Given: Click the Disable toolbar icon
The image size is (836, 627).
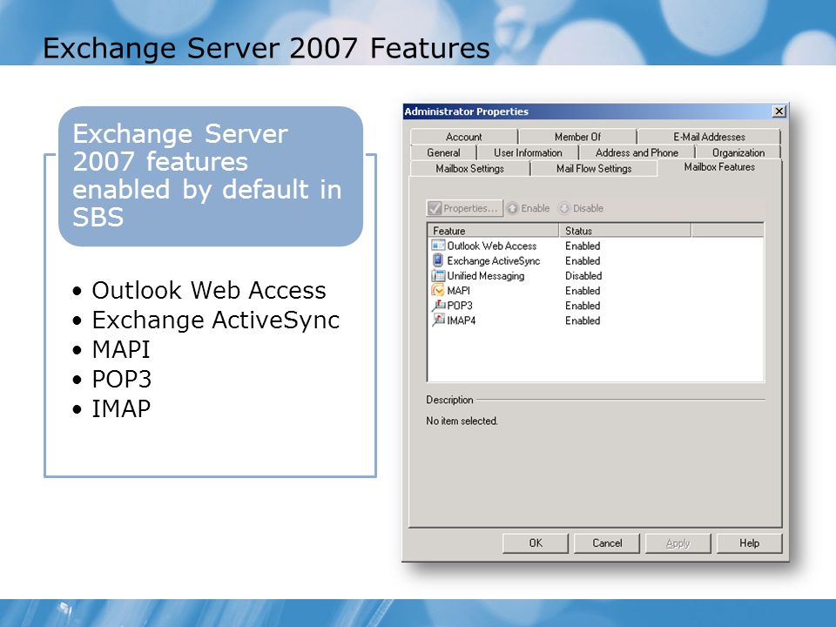Looking at the screenshot, I should click(x=564, y=208).
